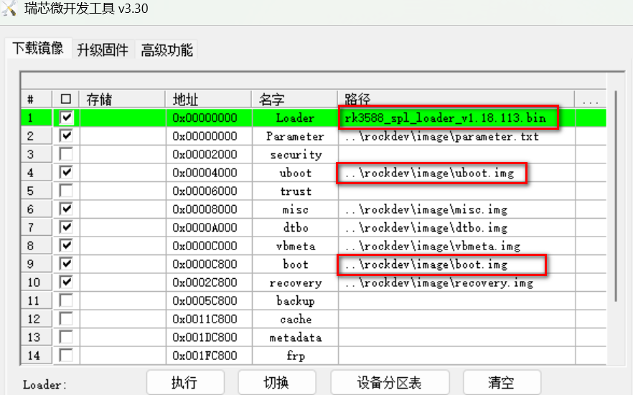The width and height of the screenshot is (633, 395).
Task: Disable the recovery row checkbox
Action: tap(67, 282)
